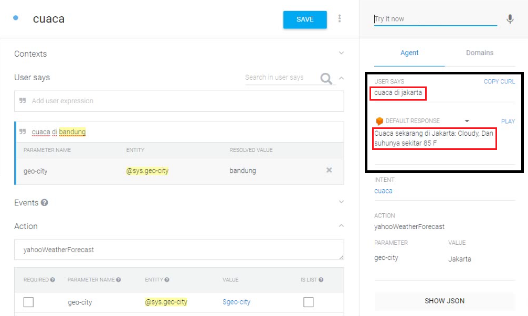528x316 pixels.
Task: Click the orange Default Response cube icon
Action: point(379,121)
